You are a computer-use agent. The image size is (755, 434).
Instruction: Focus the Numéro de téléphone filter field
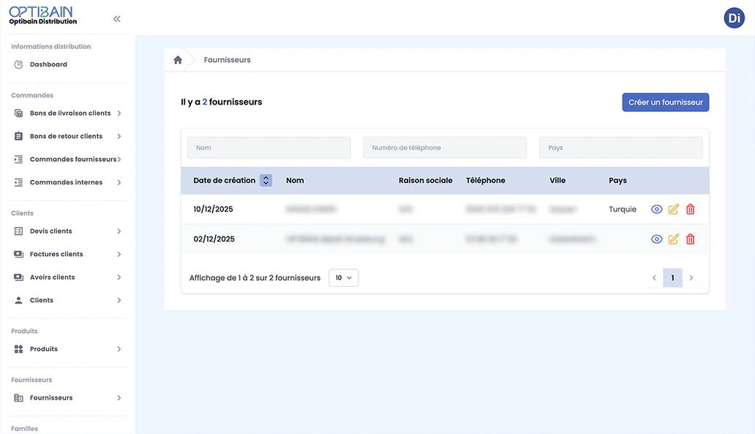(x=445, y=148)
